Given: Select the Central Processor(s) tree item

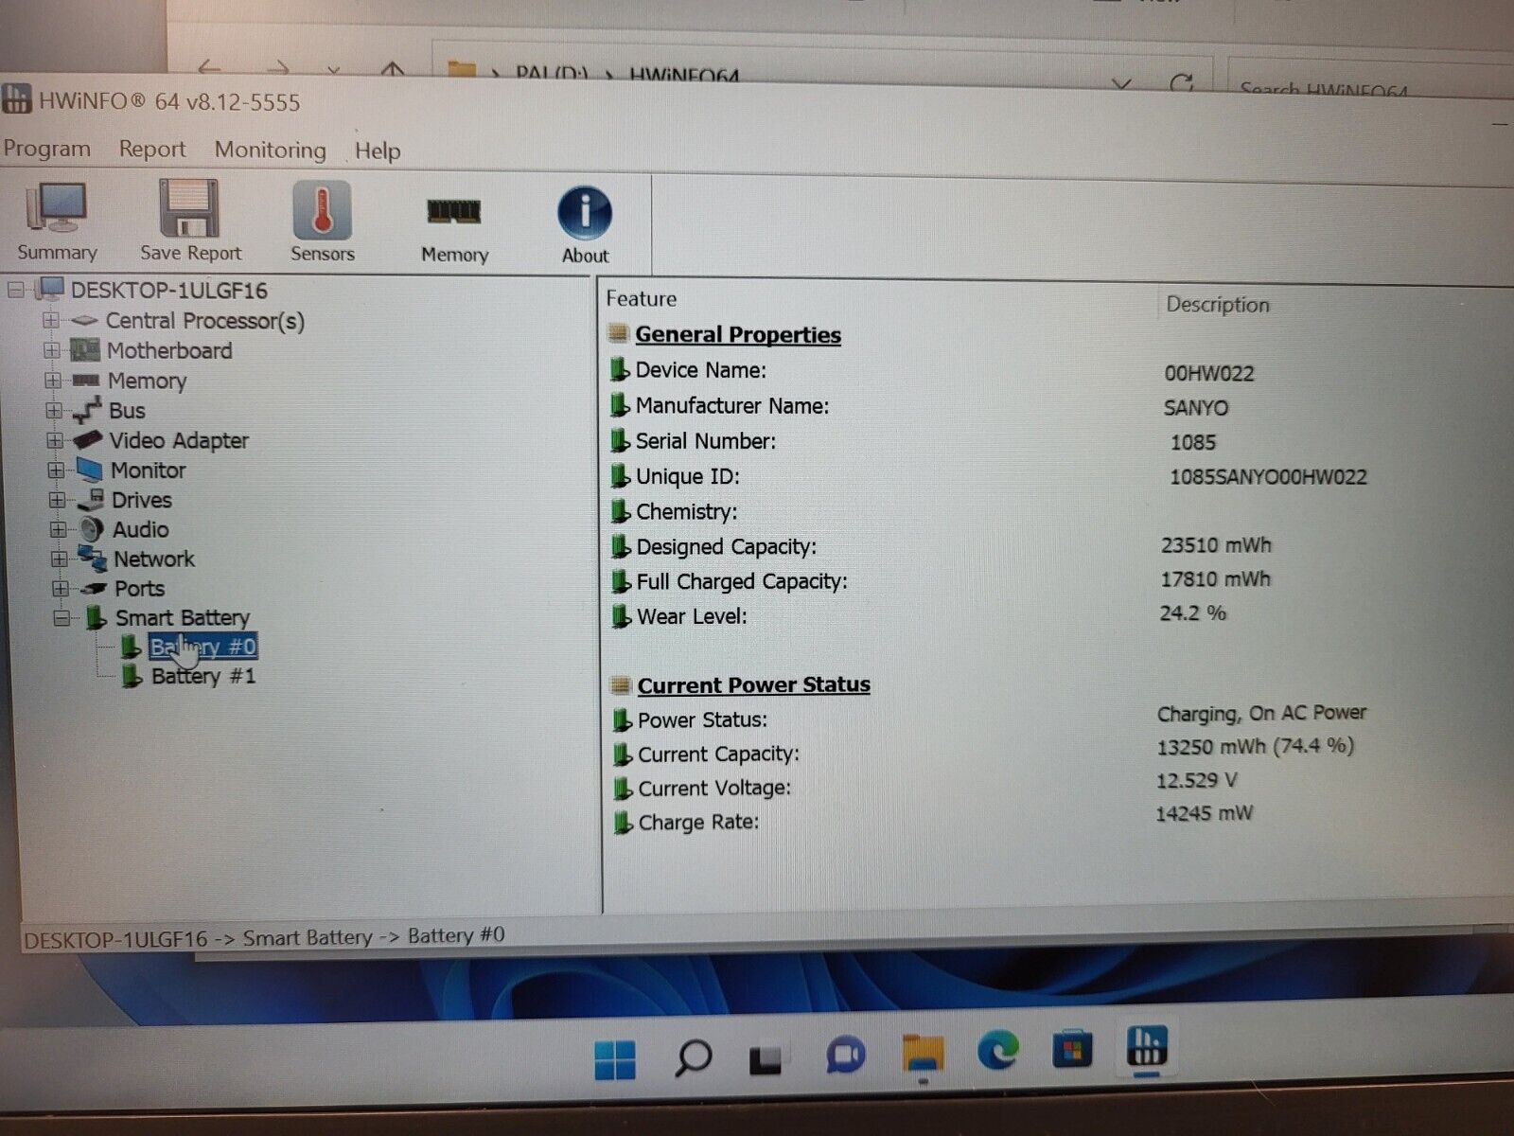Looking at the screenshot, I should (204, 321).
